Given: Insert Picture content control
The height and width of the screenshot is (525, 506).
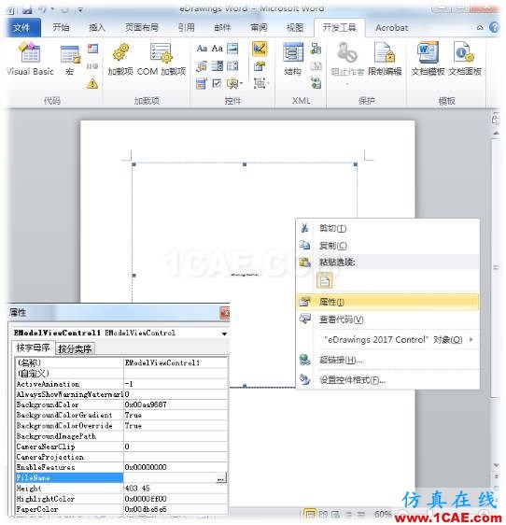Looking at the screenshot, I should pos(232,49).
